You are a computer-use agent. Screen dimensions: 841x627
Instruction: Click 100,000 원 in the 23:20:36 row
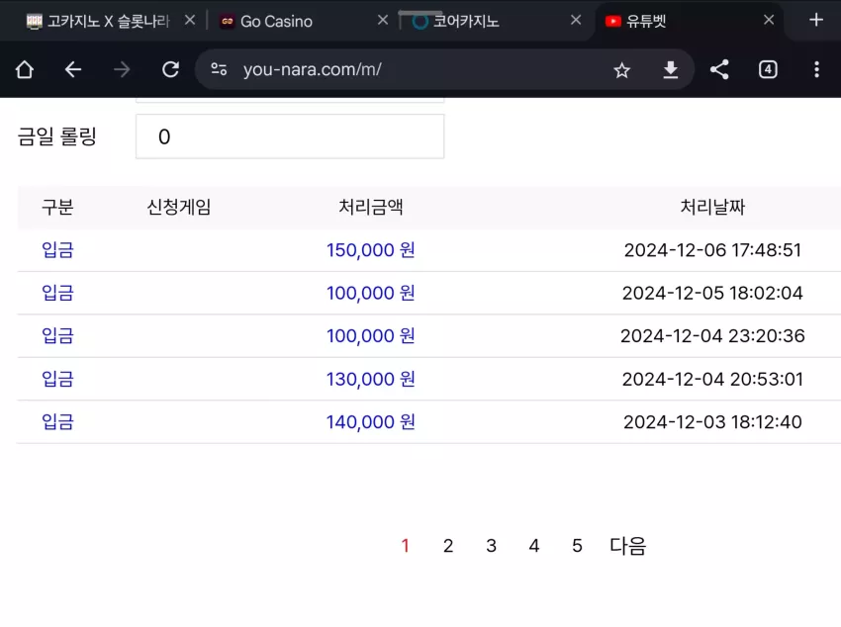click(371, 336)
